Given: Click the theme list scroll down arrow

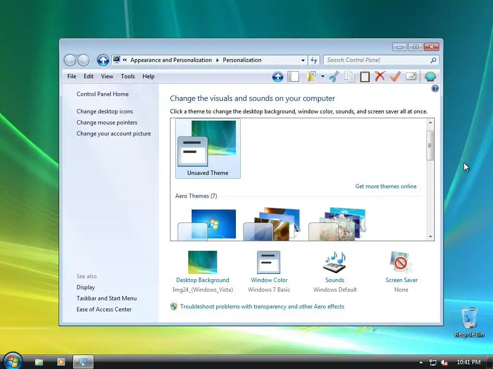Looking at the screenshot, I should click(430, 237).
